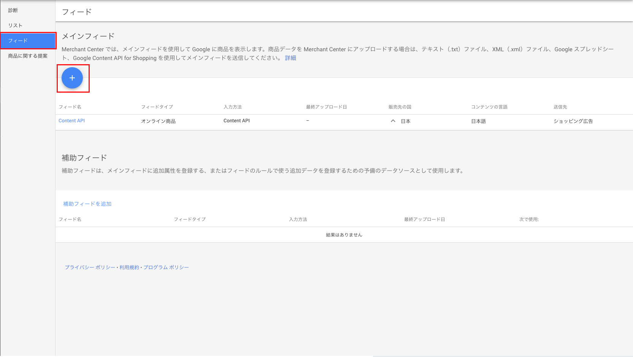The height and width of the screenshot is (357, 633).
Task: Open the Content API feed name link
Action: point(71,121)
